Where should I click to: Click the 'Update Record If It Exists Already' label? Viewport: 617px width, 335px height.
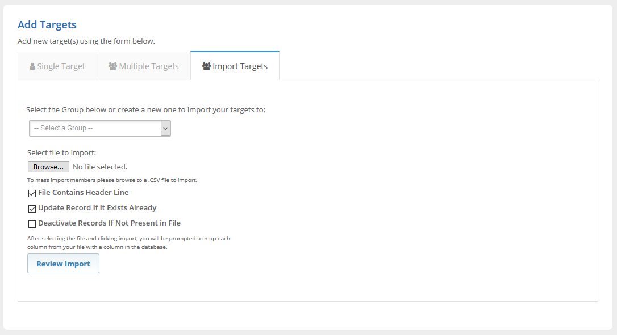[x=97, y=208]
